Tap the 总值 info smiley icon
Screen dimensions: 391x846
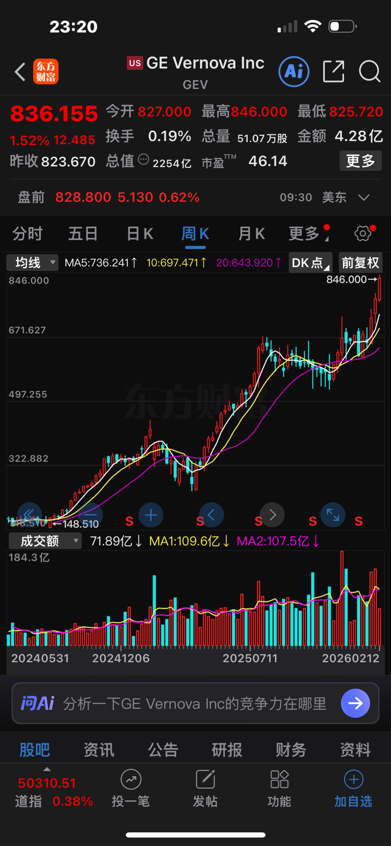tap(144, 160)
